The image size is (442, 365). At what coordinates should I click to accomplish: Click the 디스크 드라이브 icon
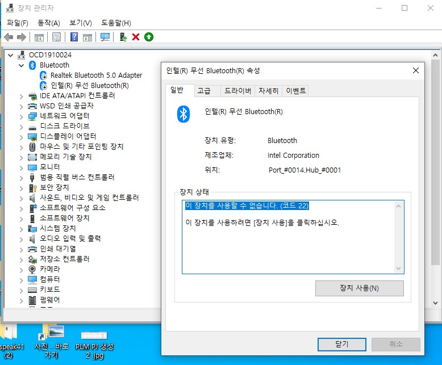point(32,127)
